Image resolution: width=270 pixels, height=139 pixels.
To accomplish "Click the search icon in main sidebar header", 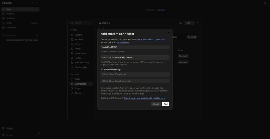I will [x=37, y=3].
